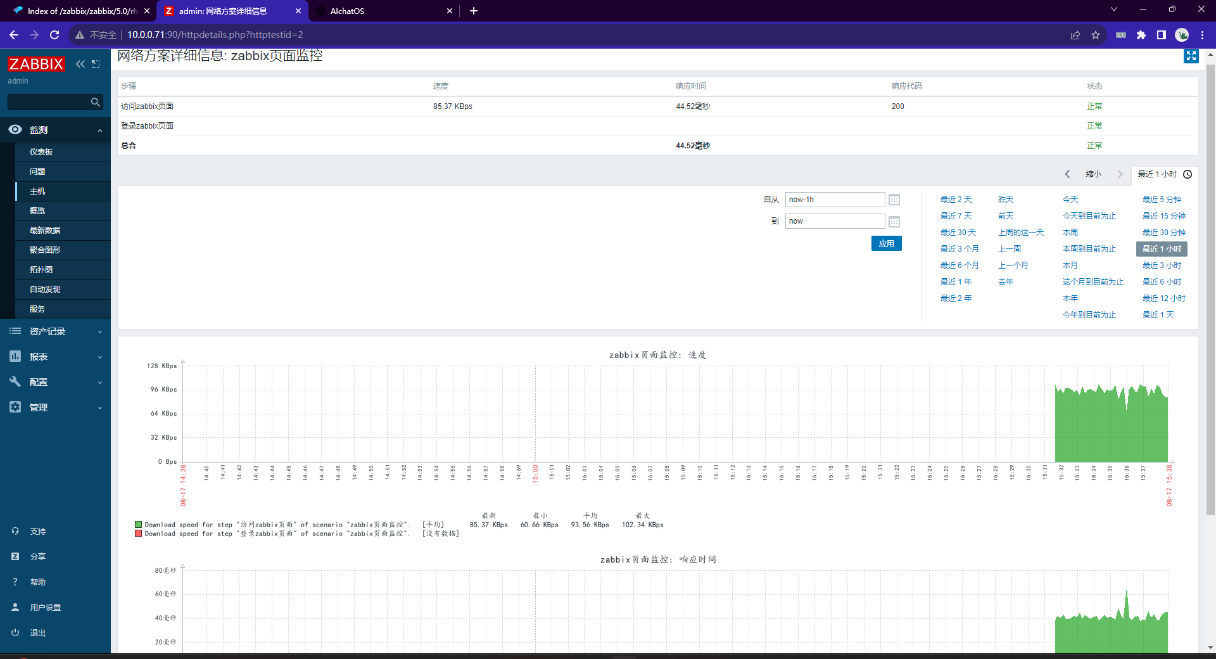Collapse sidebar with double-chevron icon
The width and height of the screenshot is (1216, 659).
click(x=80, y=64)
